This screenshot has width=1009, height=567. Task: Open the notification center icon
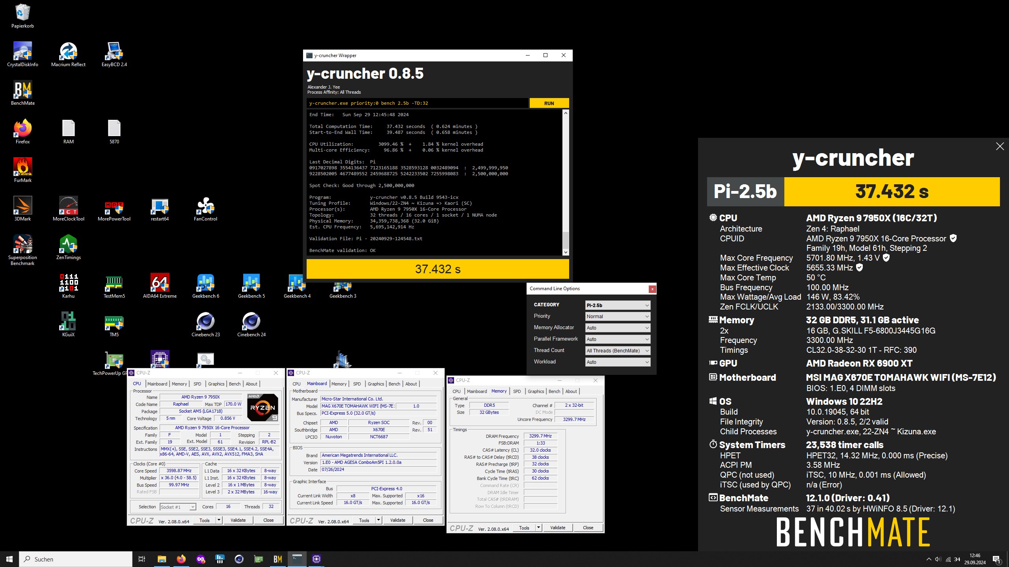coord(996,559)
